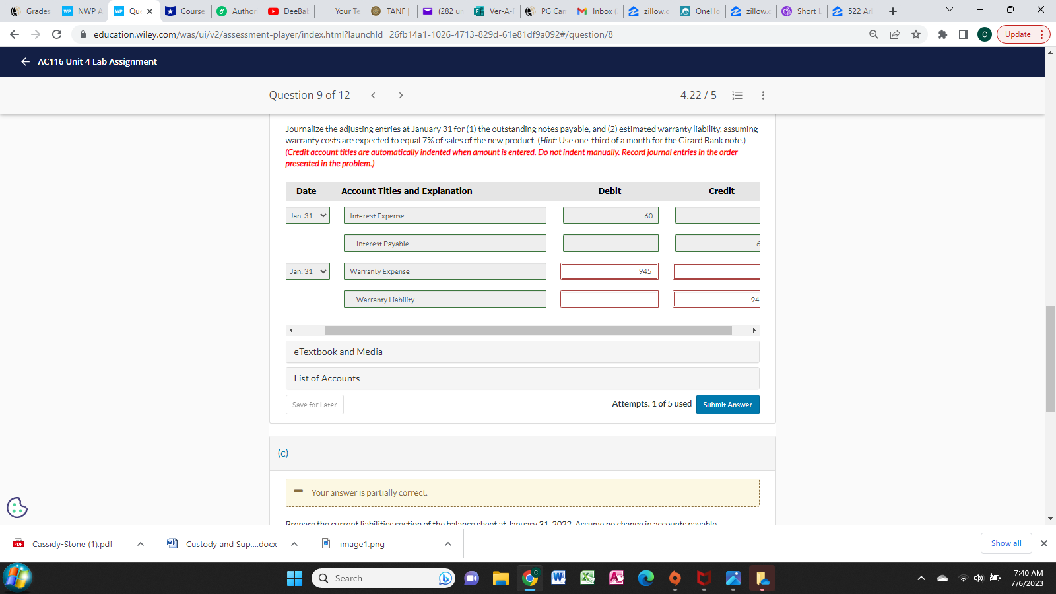Collapse the Cassidy-Stone (1).pdf download chevron
Screen dimensions: 1056x594
[x=139, y=544]
